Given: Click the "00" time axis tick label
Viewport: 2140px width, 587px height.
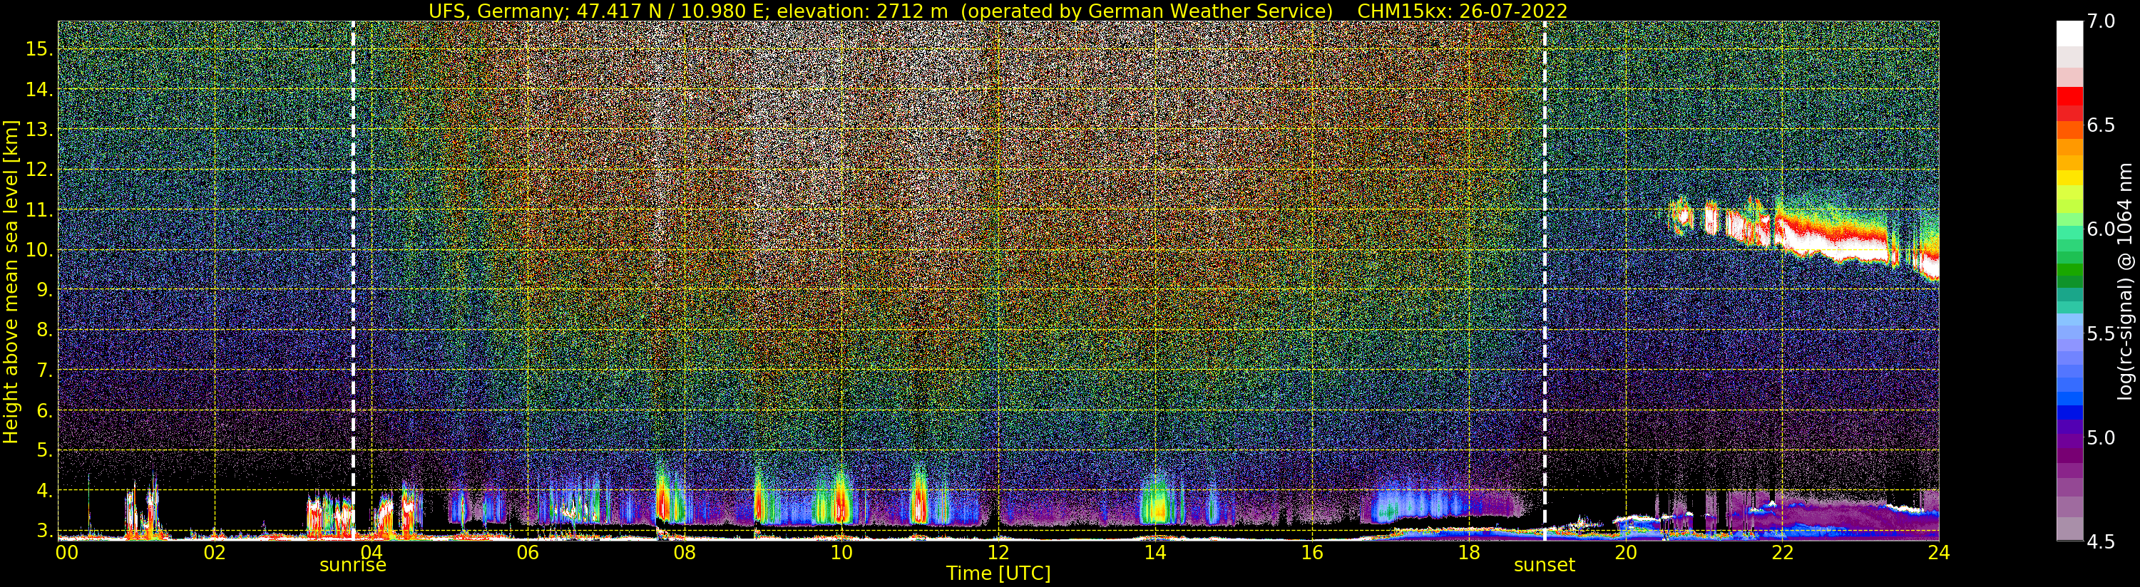Looking at the screenshot, I should click(66, 552).
